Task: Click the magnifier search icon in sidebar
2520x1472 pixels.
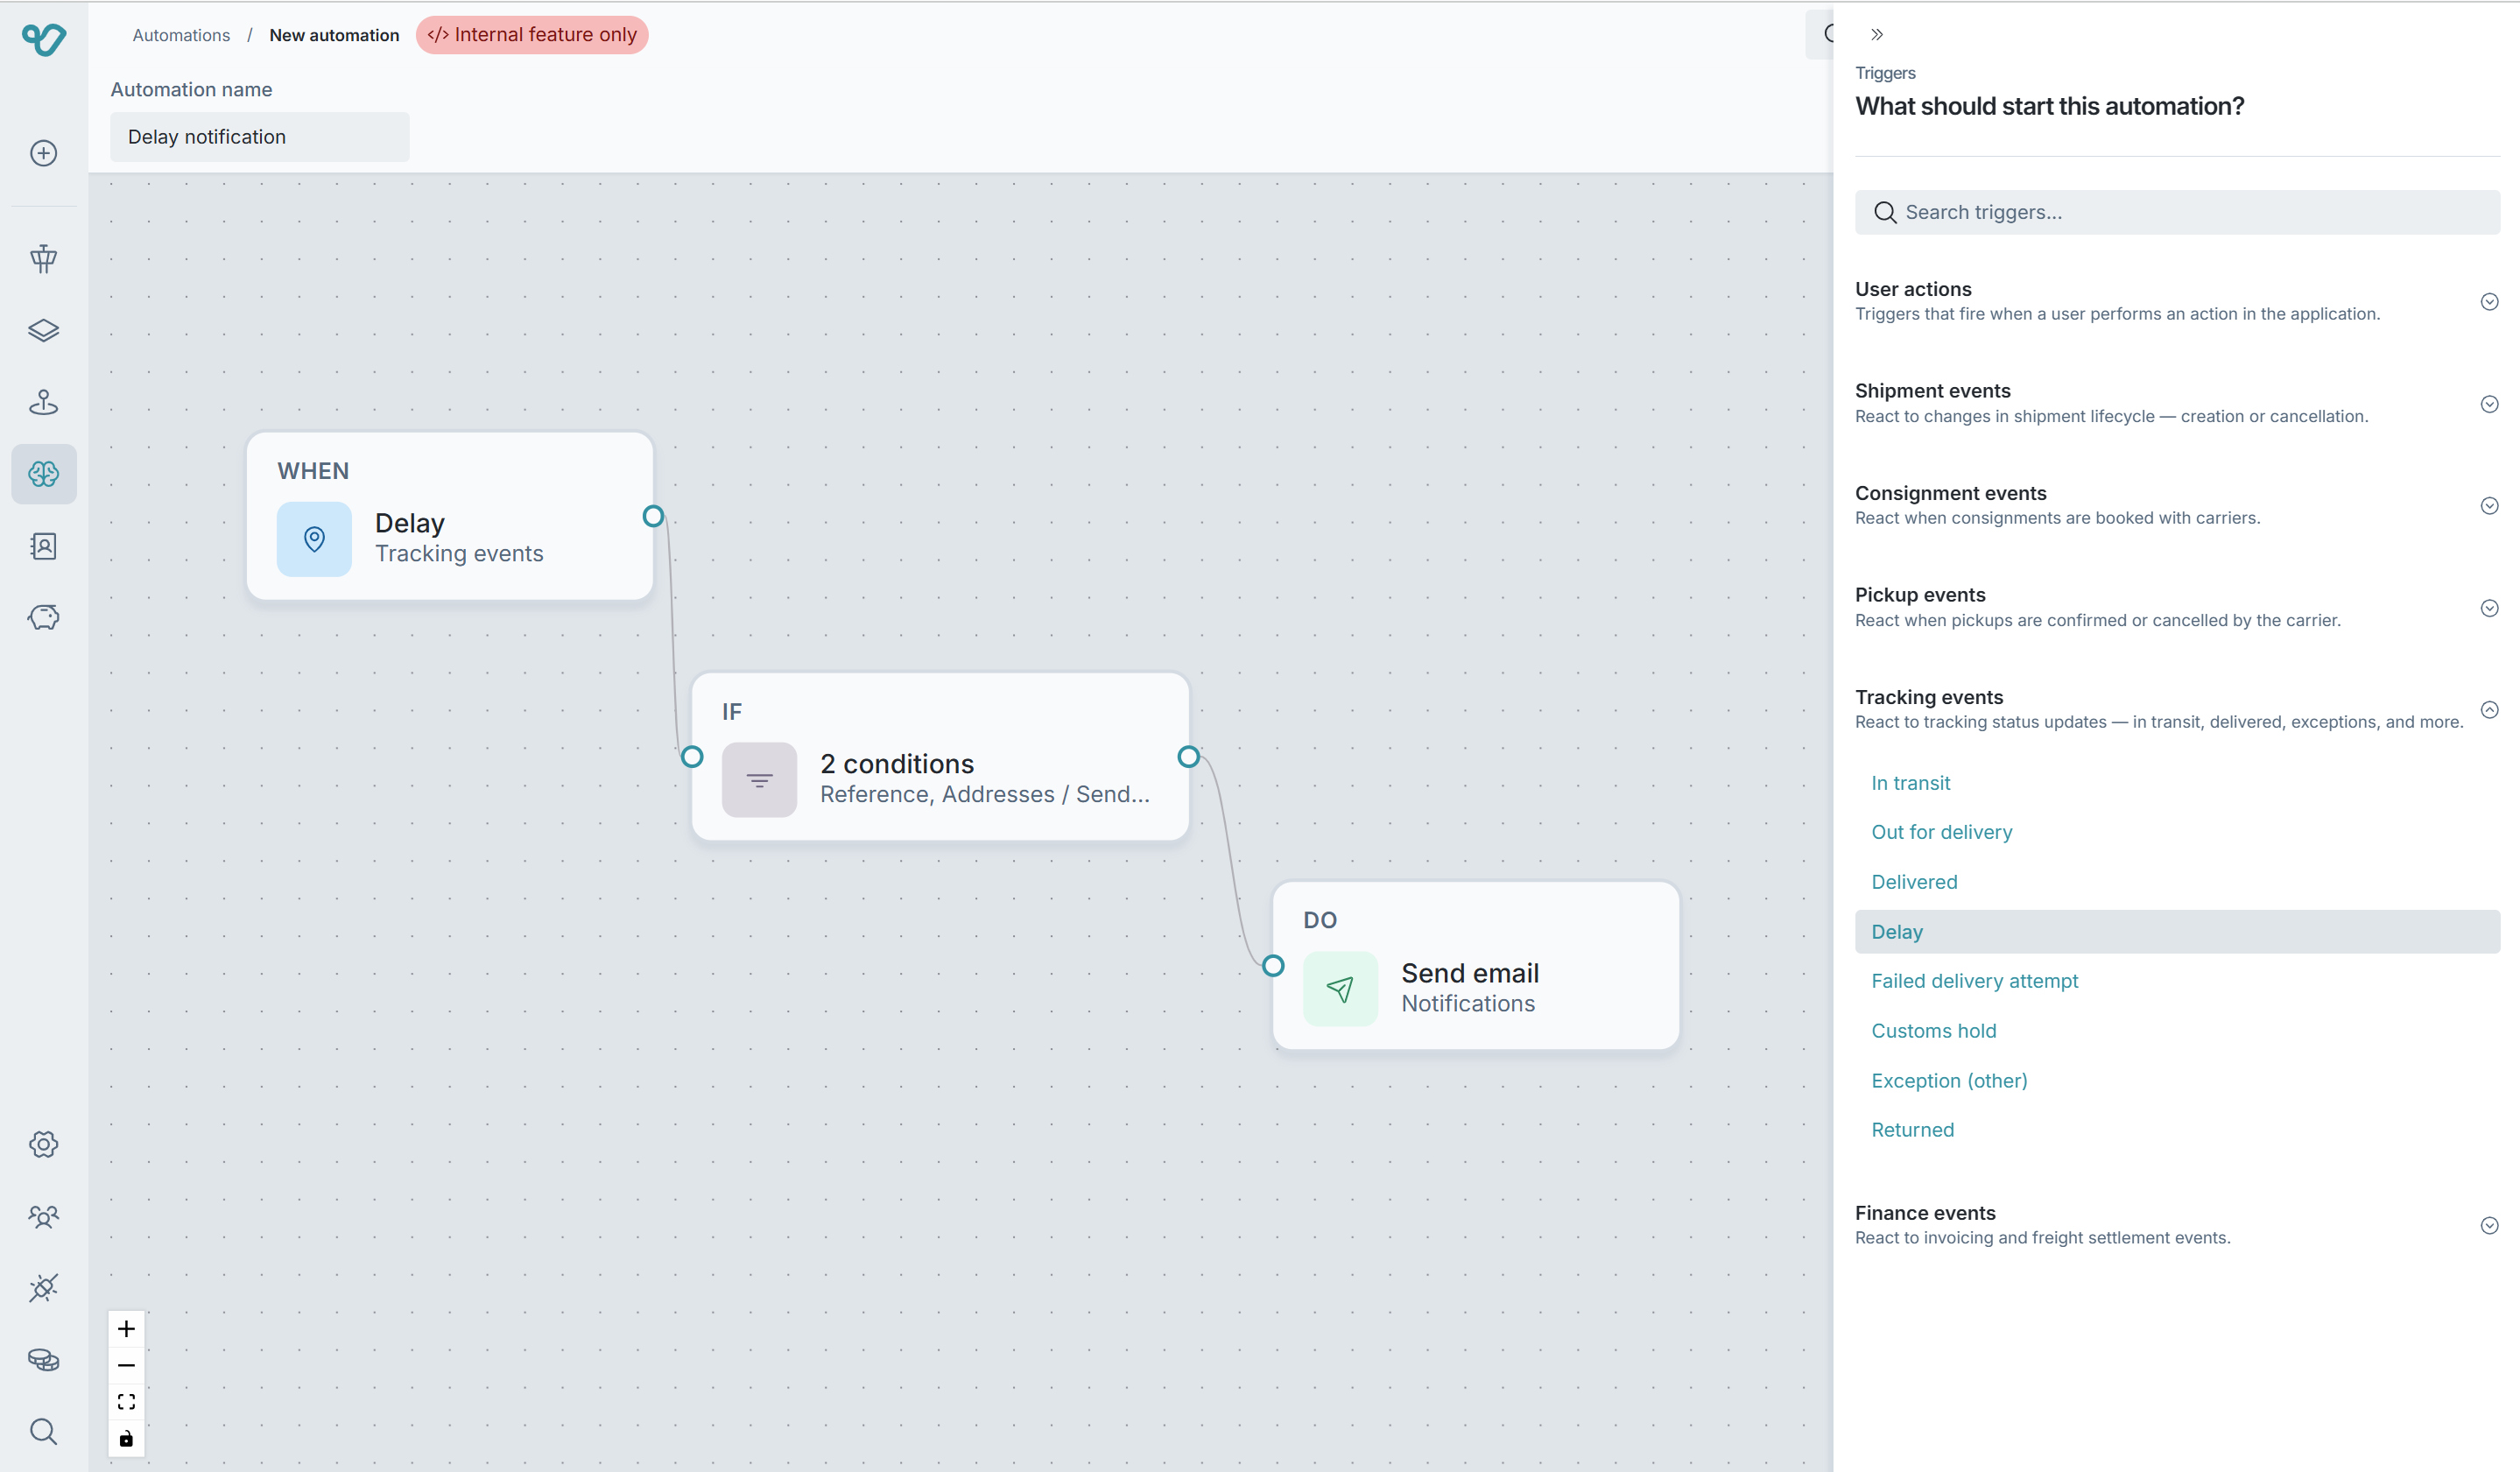Action: click(43, 1431)
